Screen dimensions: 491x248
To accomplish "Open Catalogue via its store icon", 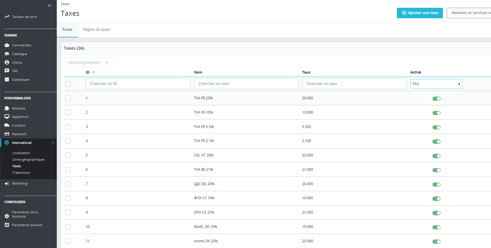I will point(7,54).
